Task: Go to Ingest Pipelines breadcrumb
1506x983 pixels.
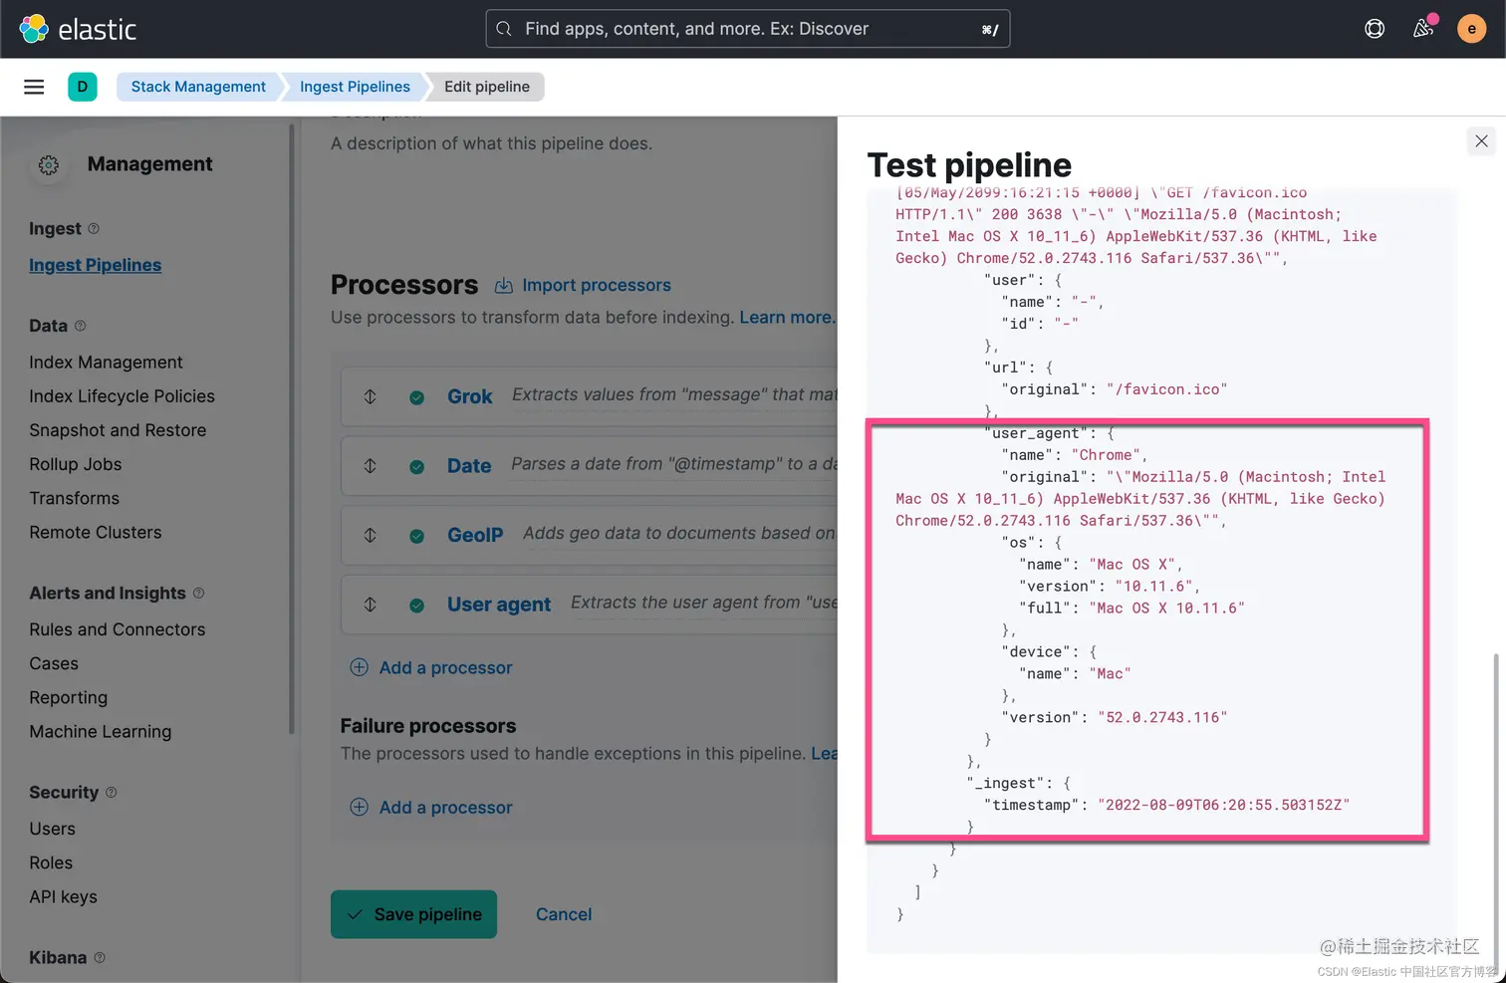Action: coord(355,87)
